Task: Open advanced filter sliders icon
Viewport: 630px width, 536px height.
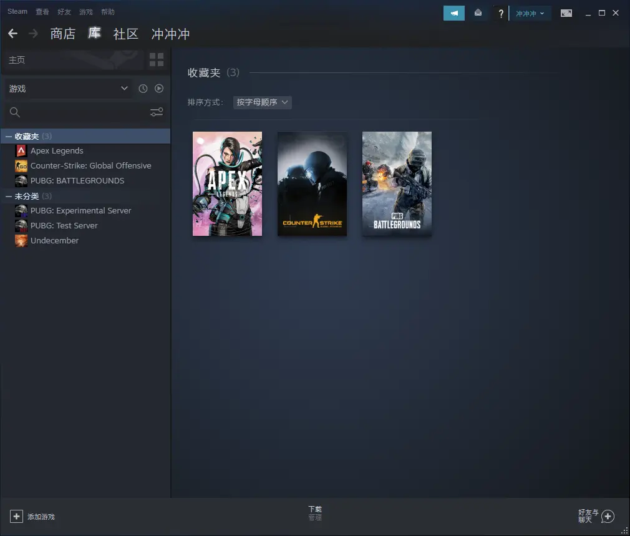Action: [157, 112]
